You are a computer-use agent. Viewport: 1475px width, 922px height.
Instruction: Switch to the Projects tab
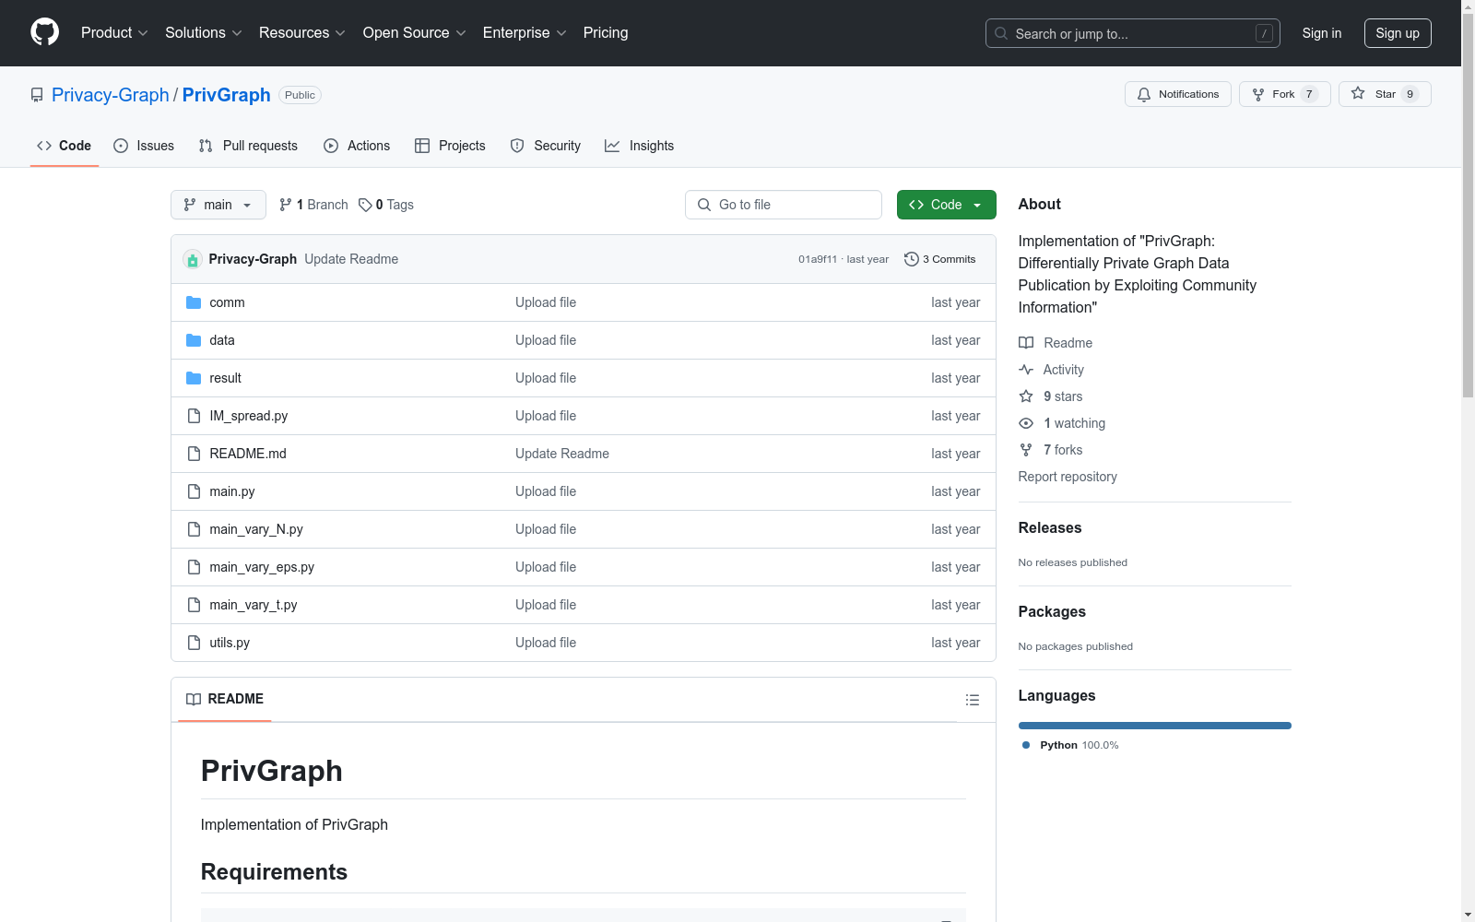(x=450, y=146)
